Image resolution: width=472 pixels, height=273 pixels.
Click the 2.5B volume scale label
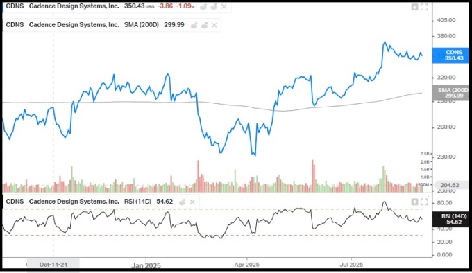click(x=425, y=154)
